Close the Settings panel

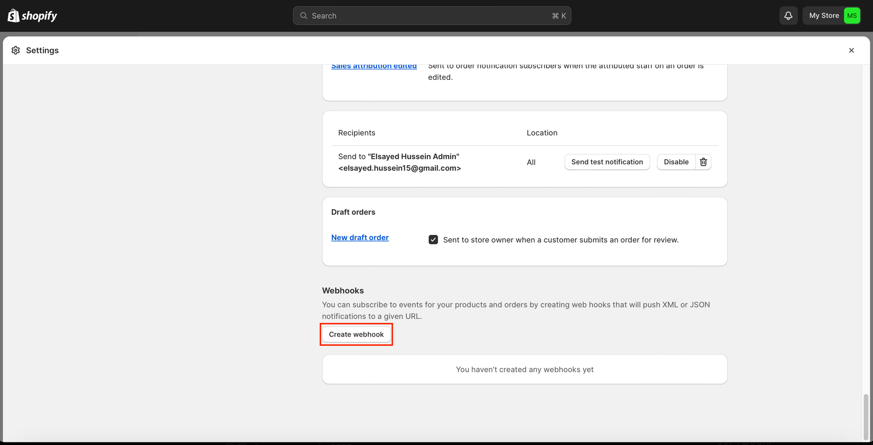851,51
